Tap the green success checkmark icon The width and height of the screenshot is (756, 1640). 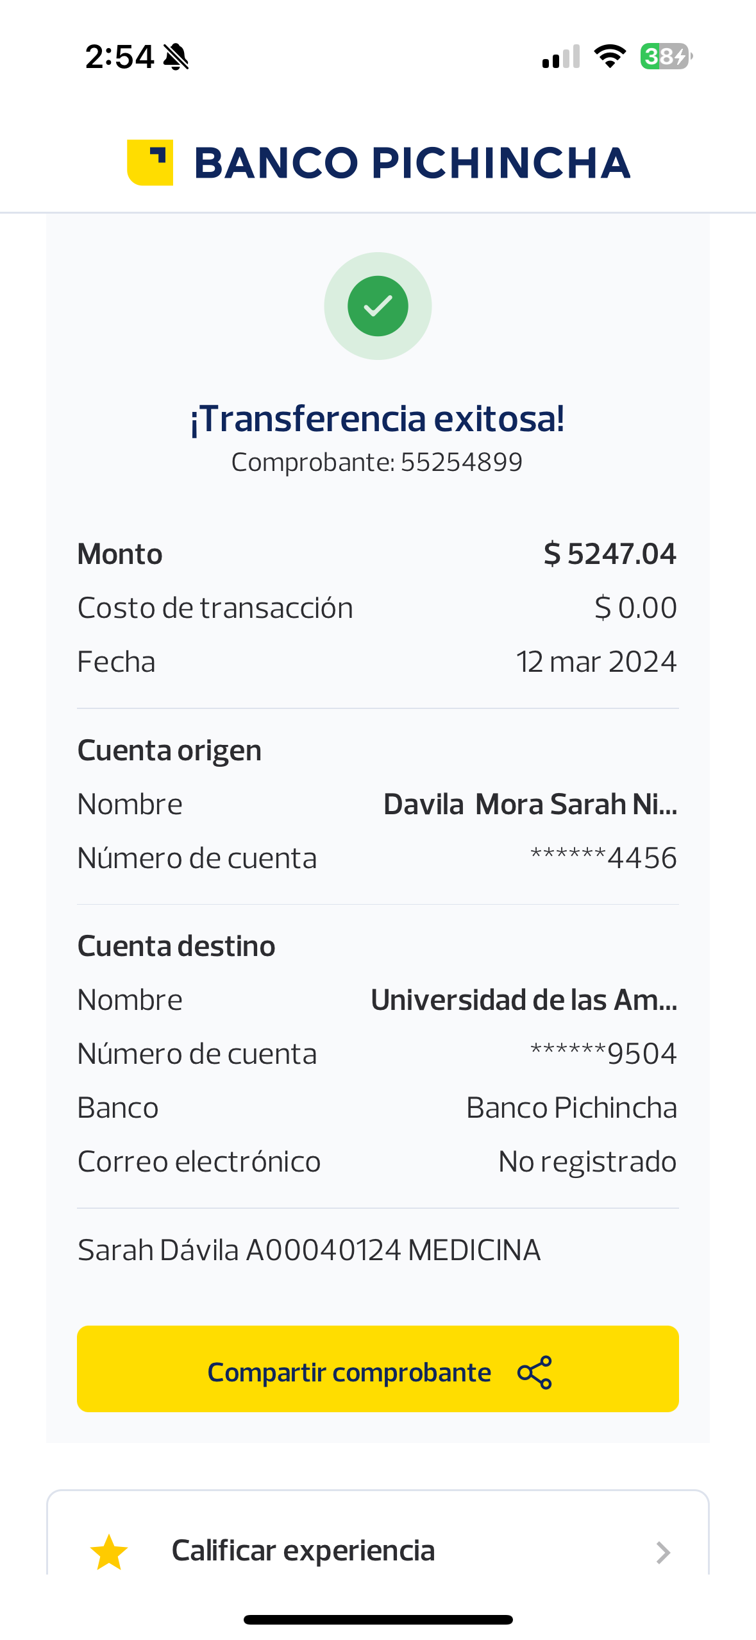[378, 306]
